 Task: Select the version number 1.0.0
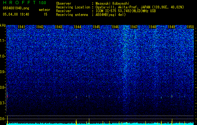[43, 2]
